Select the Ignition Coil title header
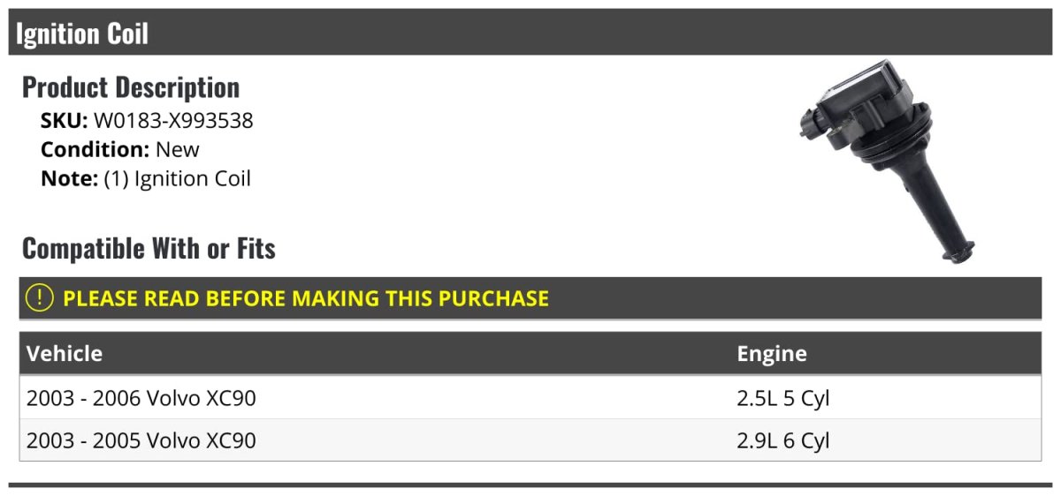 click(x=82, y=34)
